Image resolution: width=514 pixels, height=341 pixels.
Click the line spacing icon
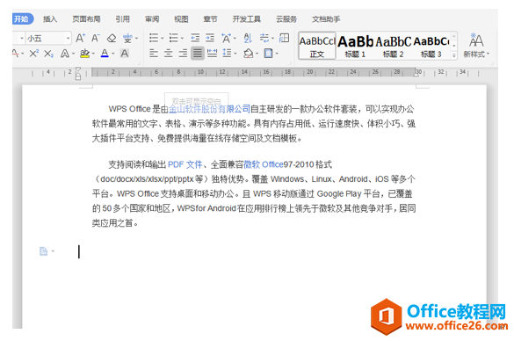(227, 53)
